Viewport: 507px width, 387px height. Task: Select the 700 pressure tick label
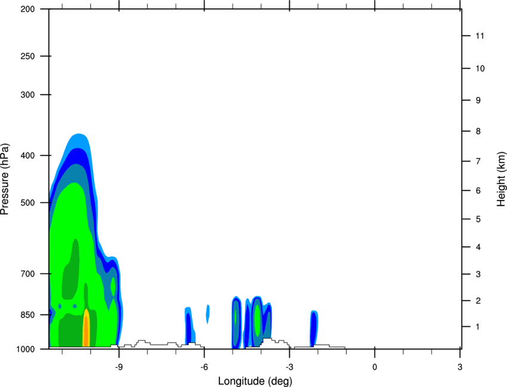[28, 274]
